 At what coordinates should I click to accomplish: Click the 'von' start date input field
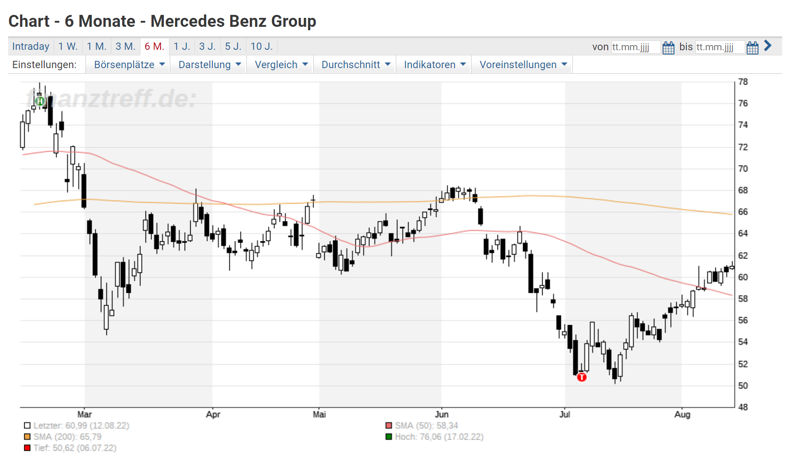pyautogui.click(x=636, y=47)
